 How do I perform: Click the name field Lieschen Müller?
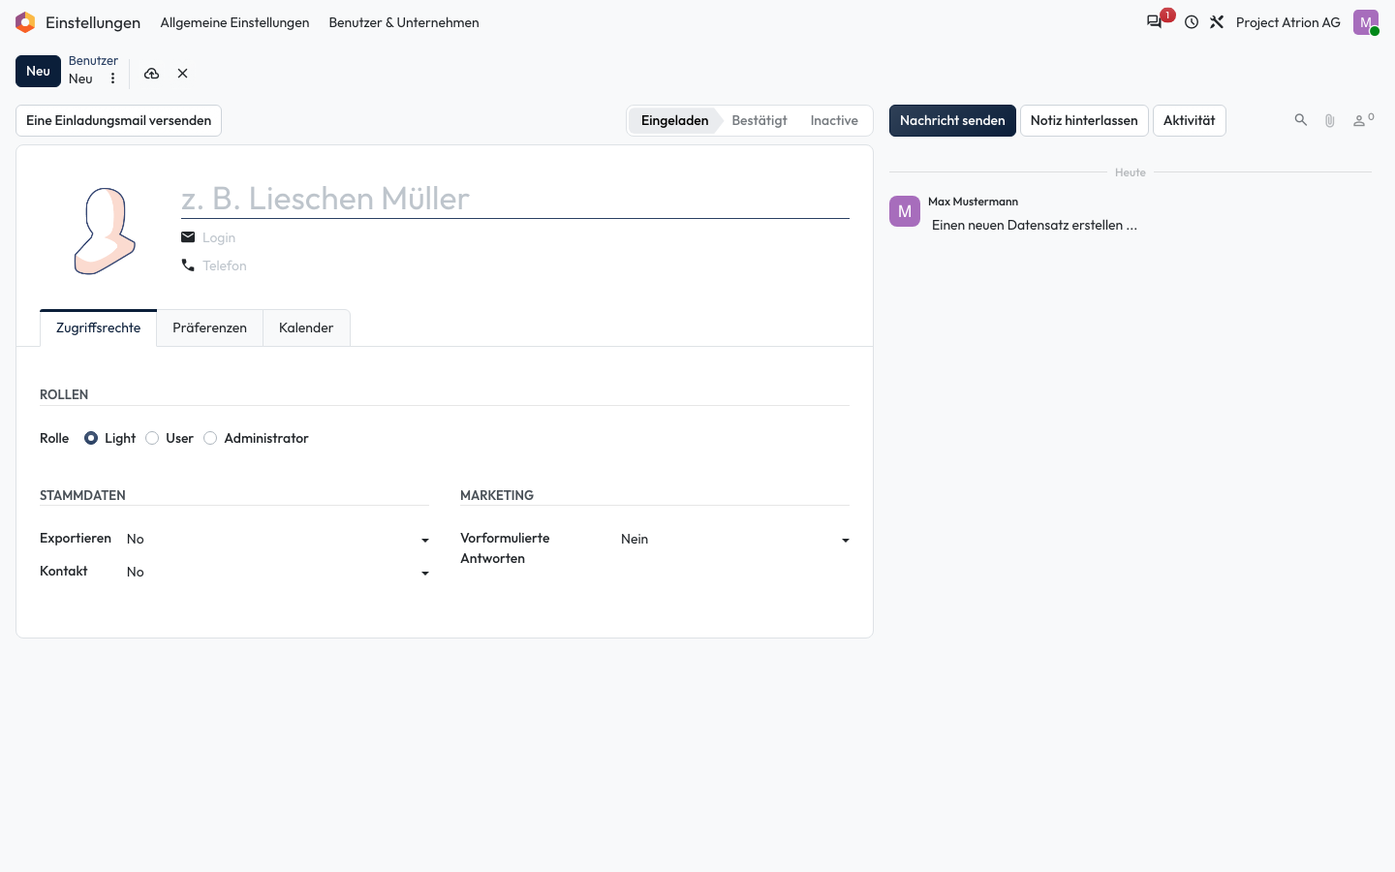point(515,198)
